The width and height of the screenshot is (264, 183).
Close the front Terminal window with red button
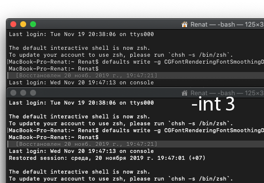click(13, 24)
